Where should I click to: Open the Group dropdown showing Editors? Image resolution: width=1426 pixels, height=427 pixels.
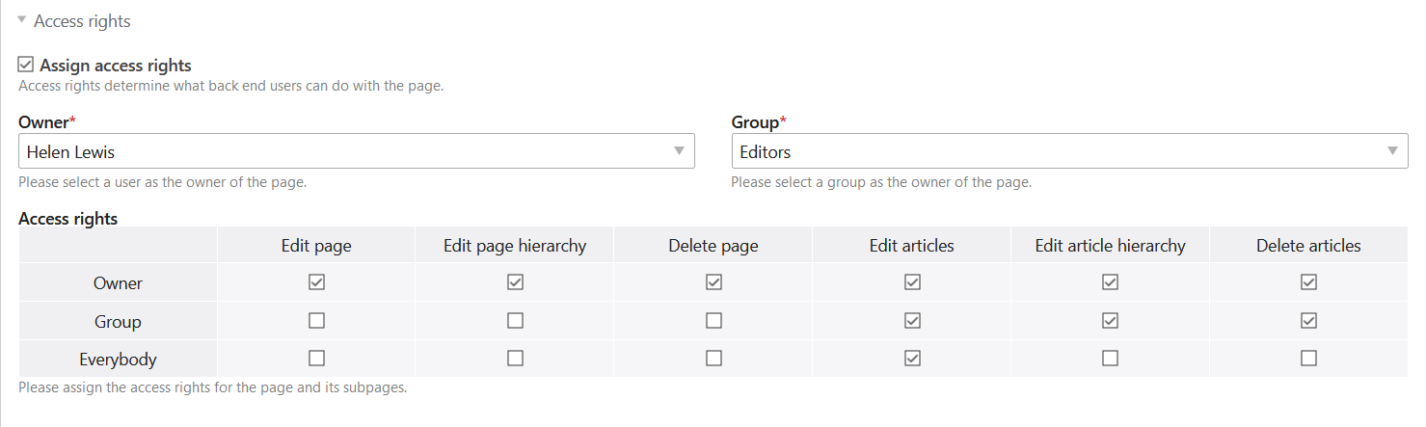[1069, 151]
